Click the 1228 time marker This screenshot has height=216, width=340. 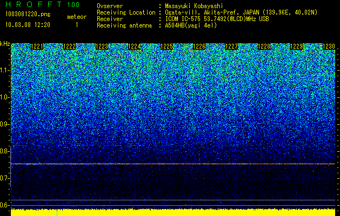pyautogui.click(x=264, y=46)
